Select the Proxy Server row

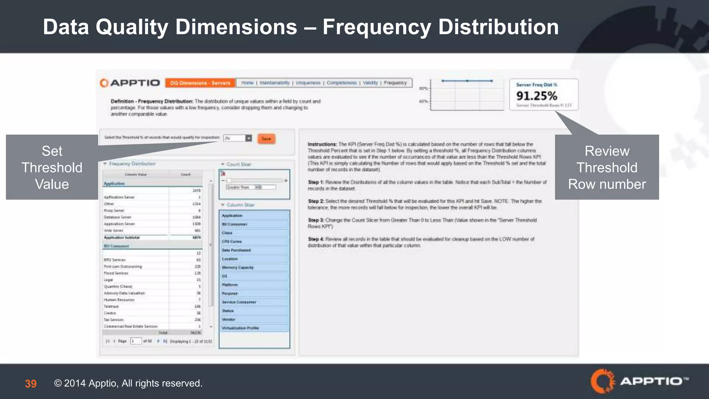click(x=152, y=211)
